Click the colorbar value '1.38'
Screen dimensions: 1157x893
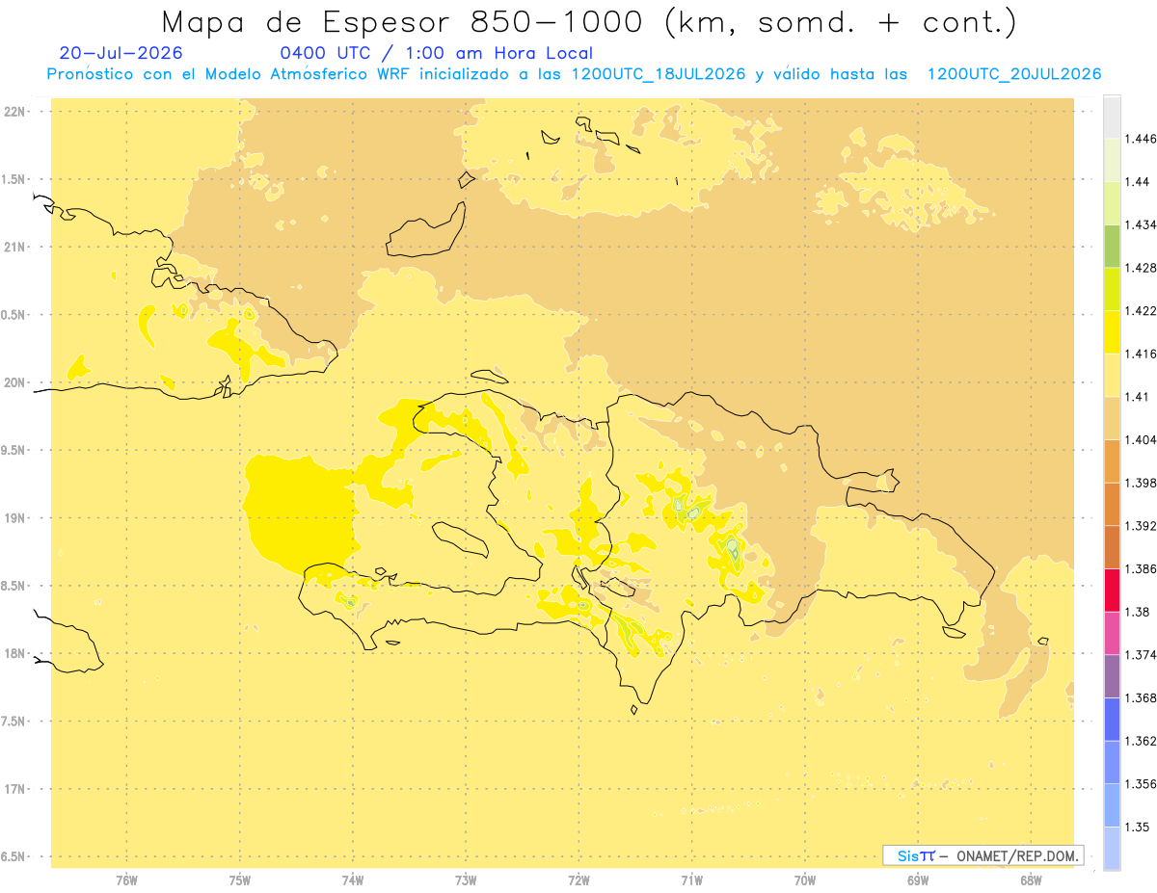(x=1137, y=612)
